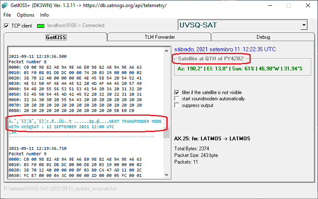Enable suppress output checkbox
Image resolution: width=318 pixels, height=199 pixels.
click(177, 105)
